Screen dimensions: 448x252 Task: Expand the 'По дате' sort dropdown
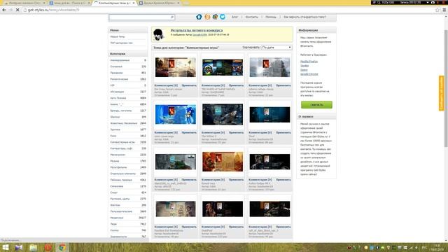click(x=276, y=48)
